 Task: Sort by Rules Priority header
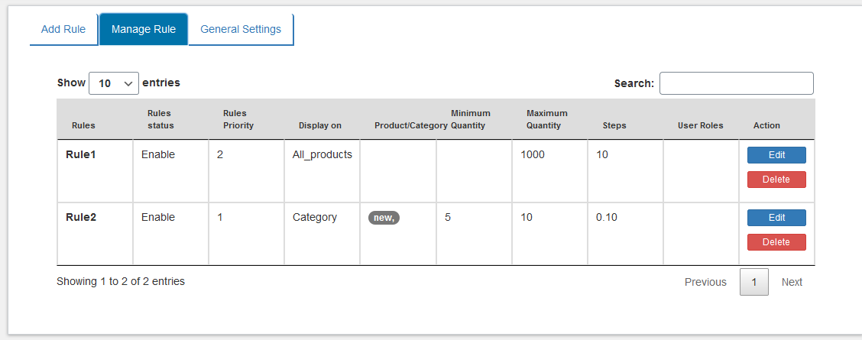click(238, 119)
